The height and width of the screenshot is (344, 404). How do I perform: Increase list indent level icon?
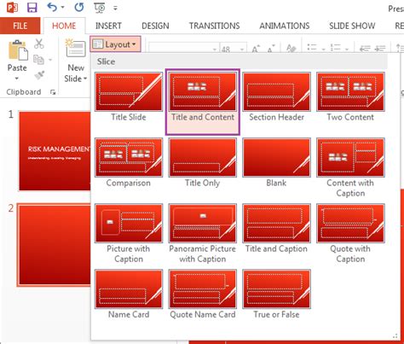click(380, 49)
